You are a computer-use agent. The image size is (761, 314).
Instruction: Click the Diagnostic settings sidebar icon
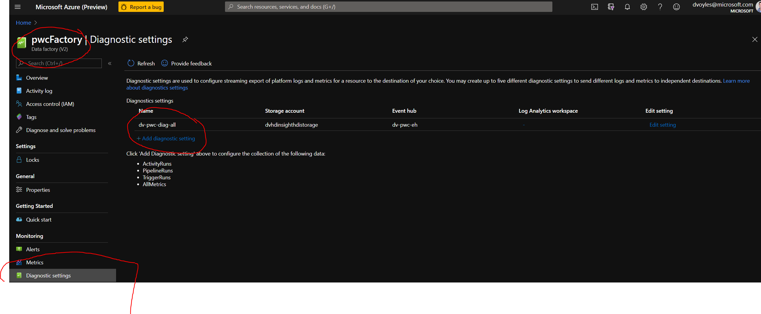click(19, 275)
